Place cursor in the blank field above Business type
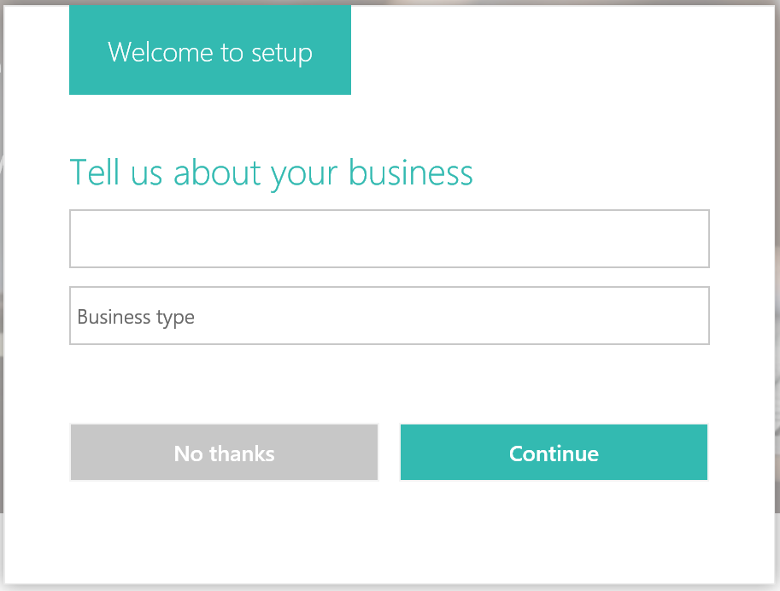This screenshot has width=780, height=591. [x=390, y=238]
